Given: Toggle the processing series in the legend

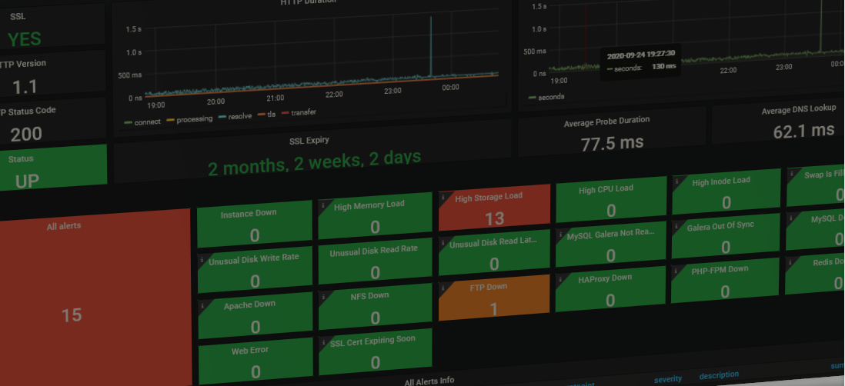Looking at the screenshot, I should pyautogui.click(x=194, y=119).
